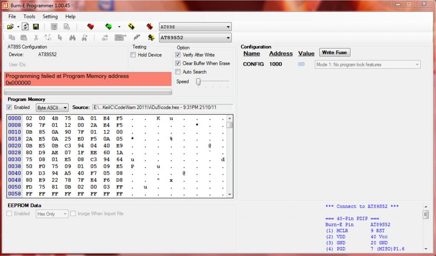Image resolution: width=436 pixels, height=256 pixels.
Task: Select memory address row 0058
Action: tap(14, 194)
